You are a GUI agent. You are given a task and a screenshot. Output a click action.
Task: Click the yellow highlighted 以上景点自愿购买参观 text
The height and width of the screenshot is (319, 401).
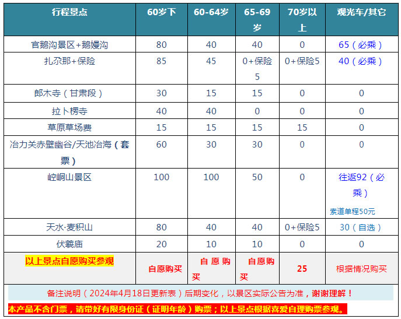coord(69,261)
